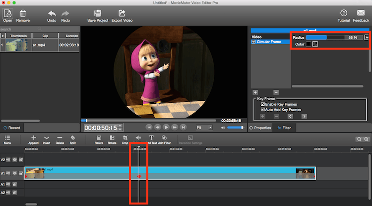Adjust the preview volume slider

click(235, 128)
